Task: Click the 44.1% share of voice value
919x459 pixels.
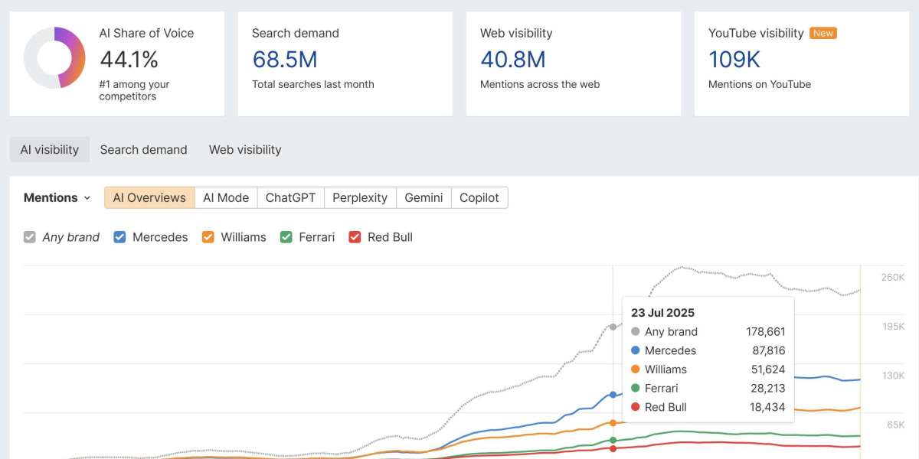Action: click(129, 59)
